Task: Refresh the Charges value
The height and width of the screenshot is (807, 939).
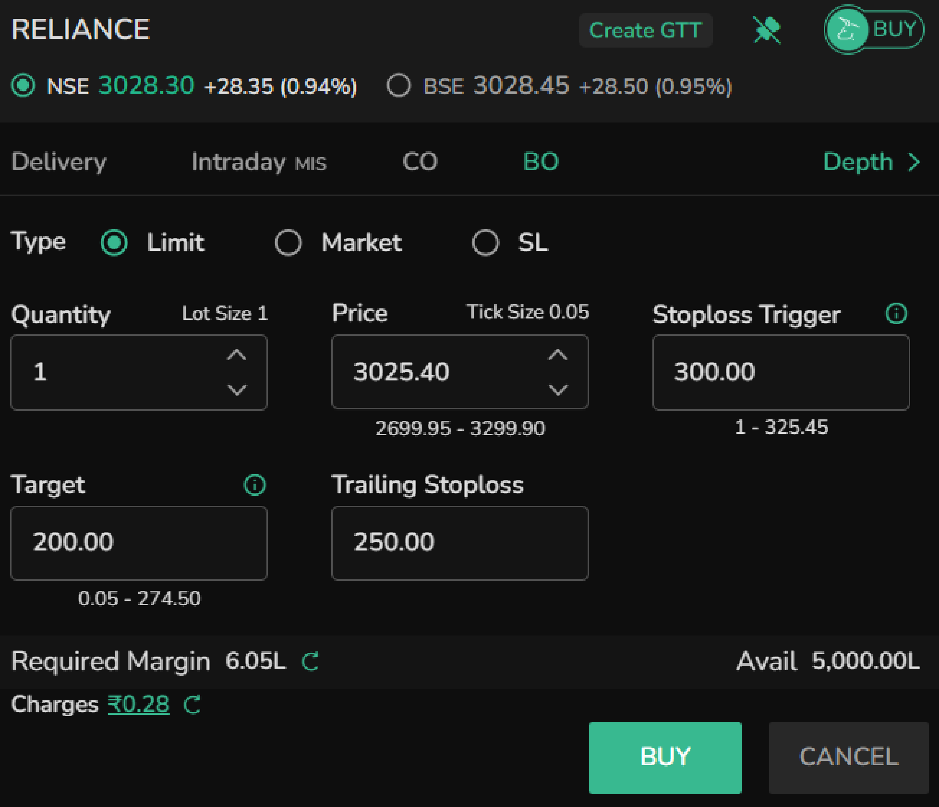Action: [192, 705]
